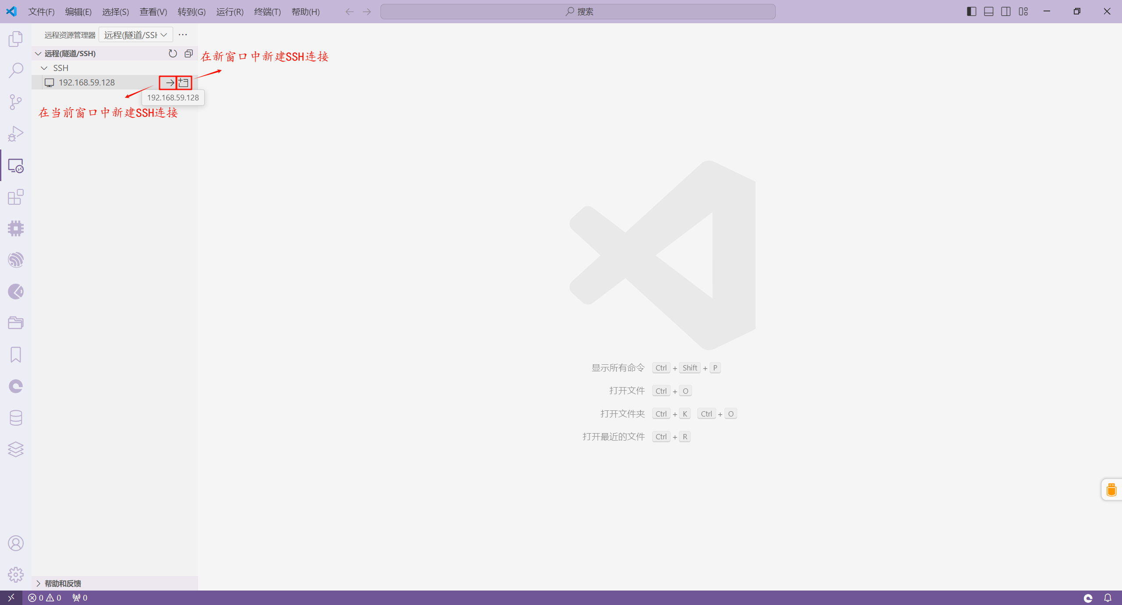
Task: Open the C-shaped icon view in activity bar
Action: (x=16, y=386)
